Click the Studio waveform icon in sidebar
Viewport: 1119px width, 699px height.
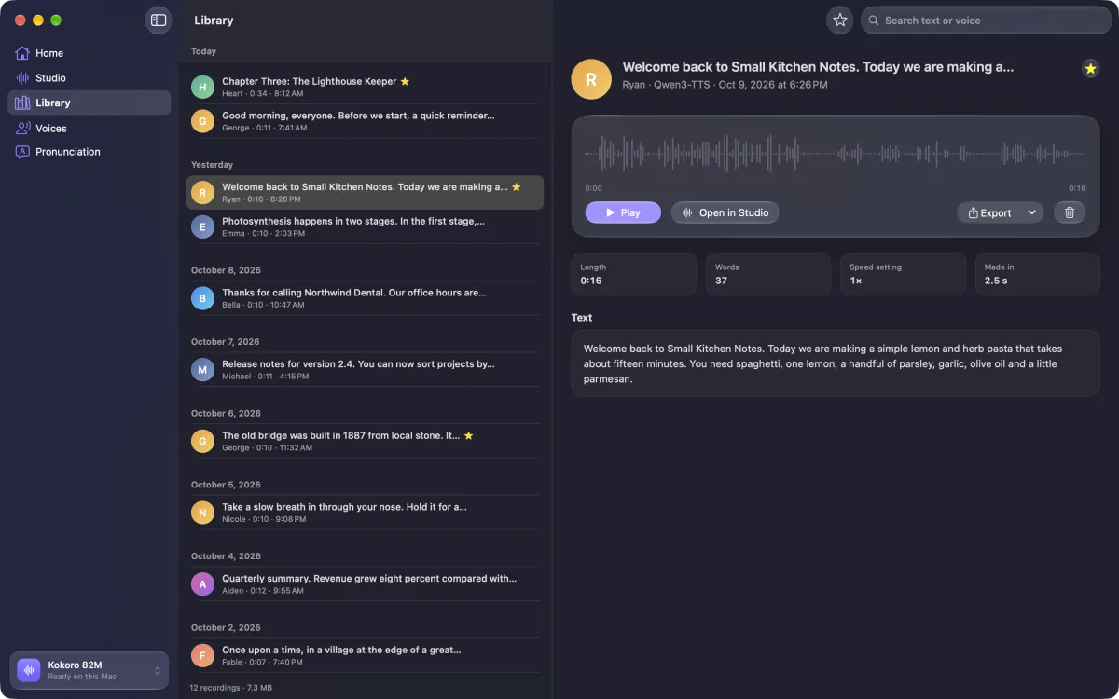22,78
